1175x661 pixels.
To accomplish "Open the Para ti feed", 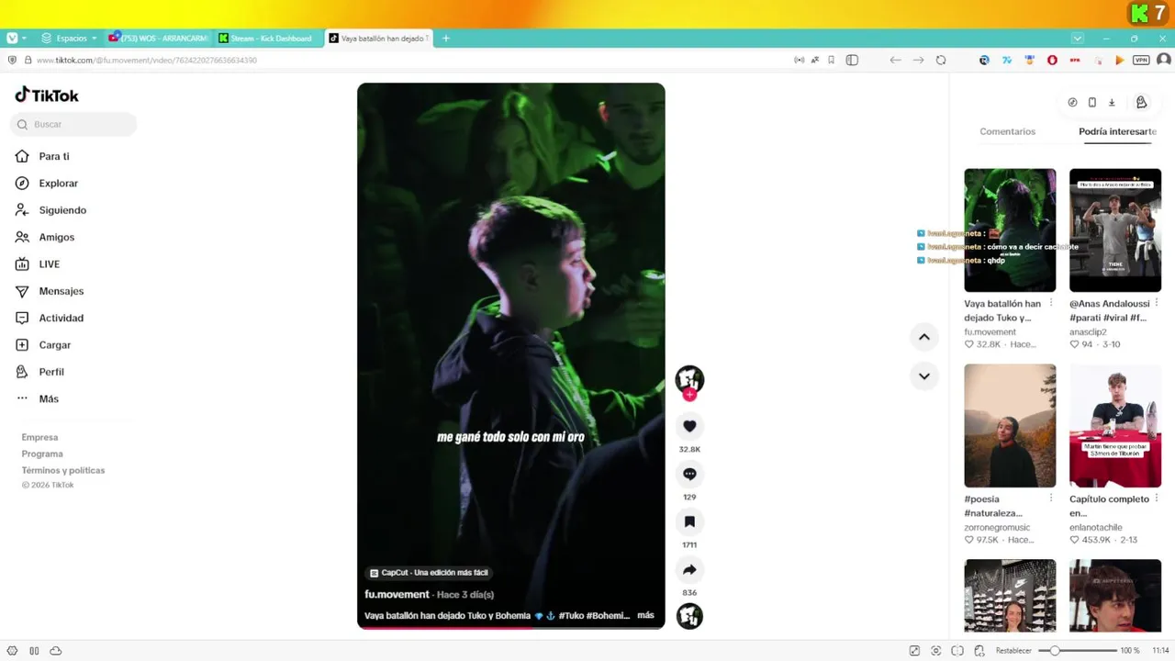I will [x=43, y=156].
